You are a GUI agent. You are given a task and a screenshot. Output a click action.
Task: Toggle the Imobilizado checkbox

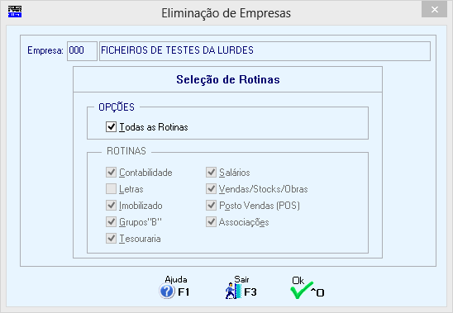[x=111, y=206]
